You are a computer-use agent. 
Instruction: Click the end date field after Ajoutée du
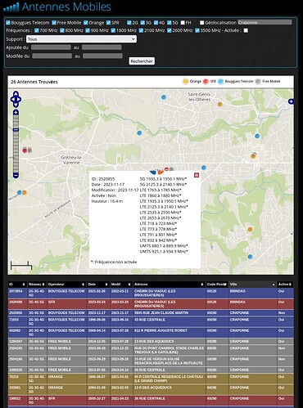point(102,47)
